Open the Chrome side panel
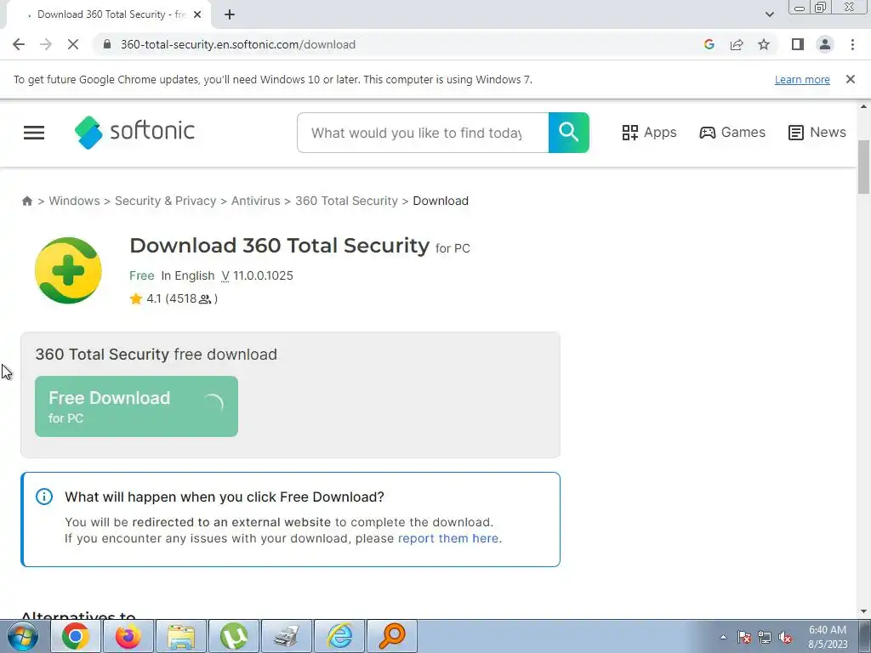Image resolution: width=871 pixels, height=653 pixels. coord(798,44)
